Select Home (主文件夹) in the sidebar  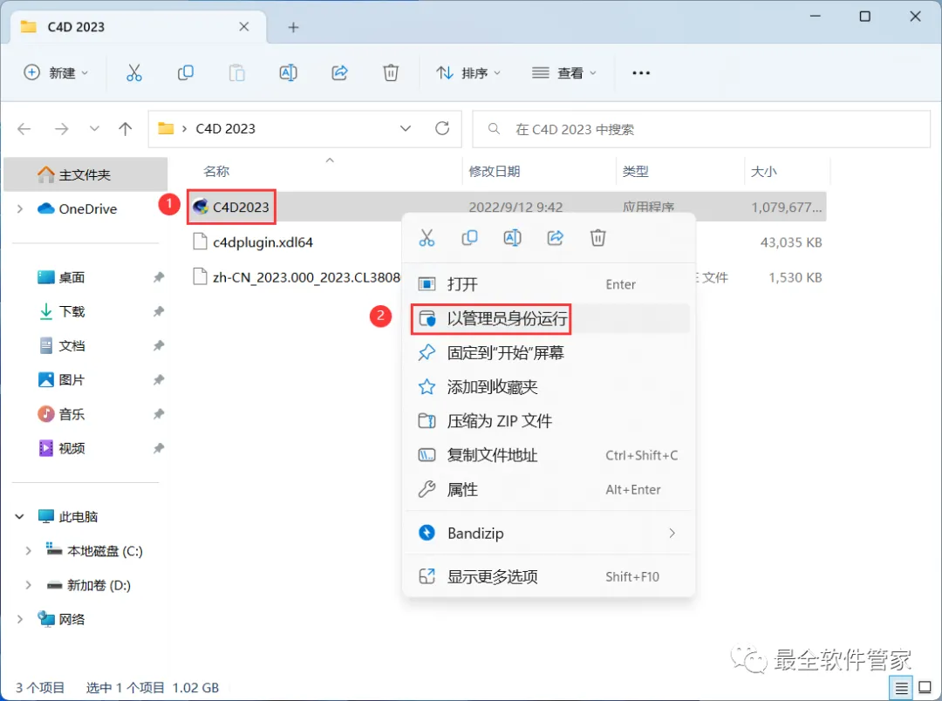click(x=85, y=174)
